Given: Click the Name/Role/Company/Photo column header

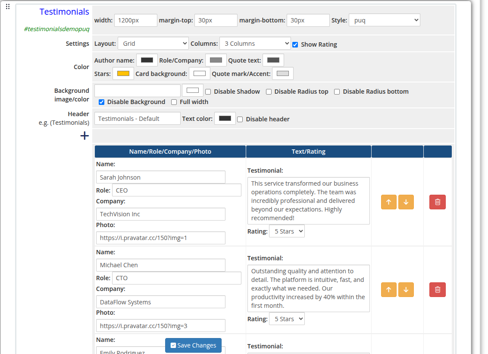Looking at the screenshot, I should (x=170, y=152).
